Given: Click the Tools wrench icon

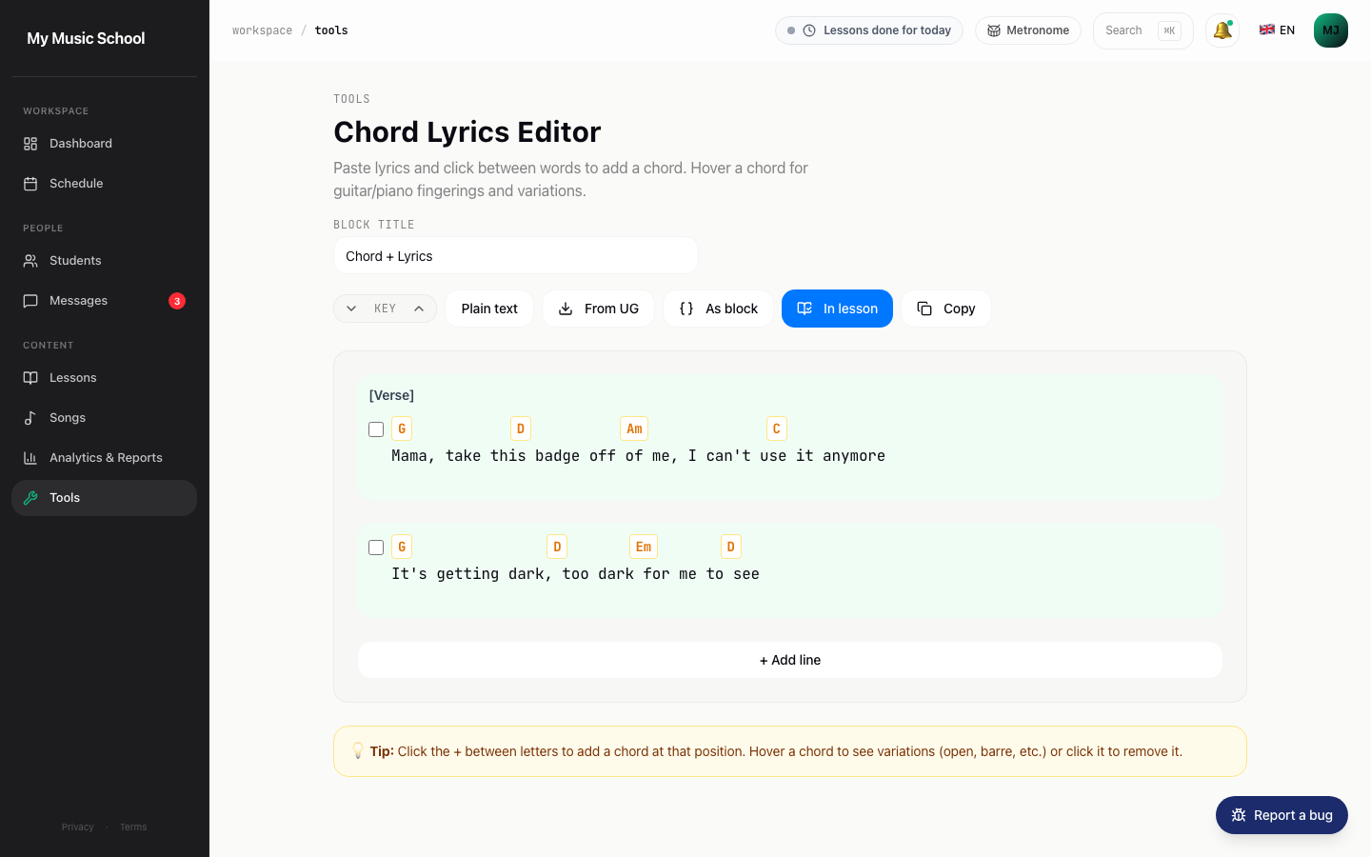Looking at the screenshot, I should (x=30, y=498).
